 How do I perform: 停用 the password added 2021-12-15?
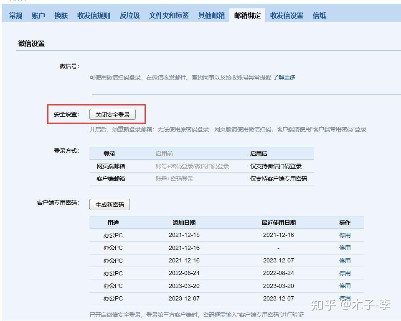point(345,235)
